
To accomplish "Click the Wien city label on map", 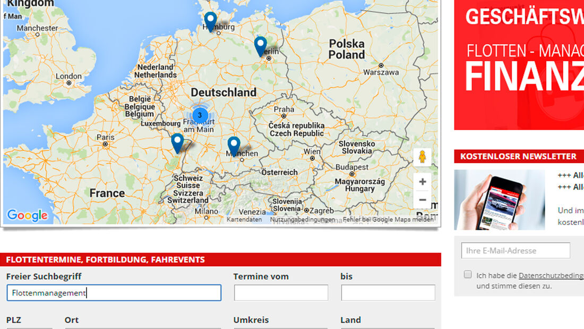I will [x=312, y=151].
